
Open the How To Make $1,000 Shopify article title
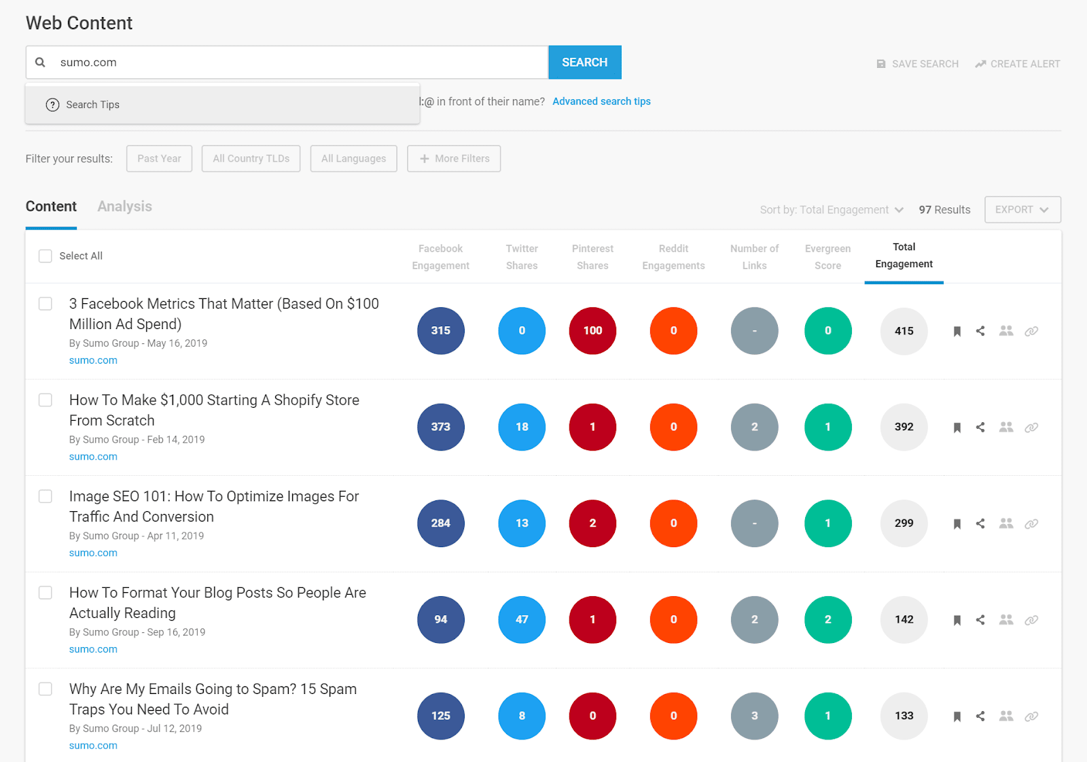tap(214, 411)
